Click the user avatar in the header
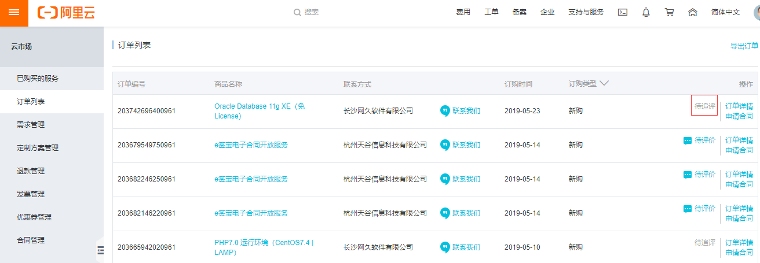760x263 pixels. (x=757, y=12)
